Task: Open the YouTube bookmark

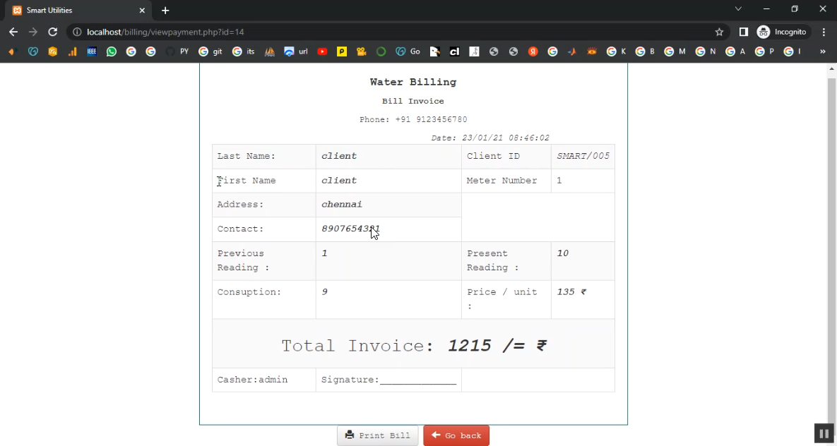Action: pyautogui.click(x=322, y=52)
